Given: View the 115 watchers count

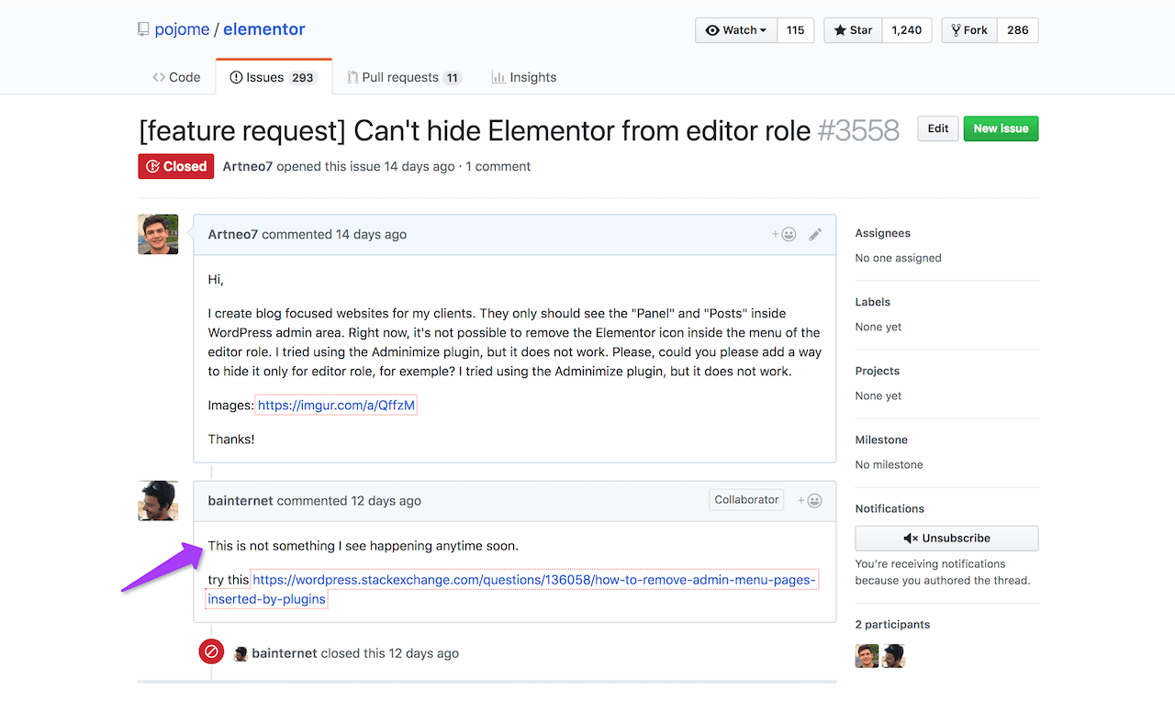Looking at the screenshot, I should [796, 30].
